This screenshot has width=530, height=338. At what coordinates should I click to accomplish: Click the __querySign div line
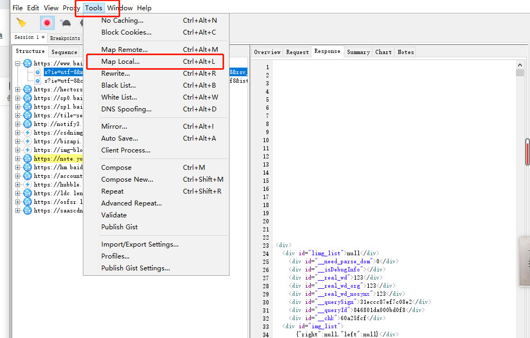tap(360, 302)
